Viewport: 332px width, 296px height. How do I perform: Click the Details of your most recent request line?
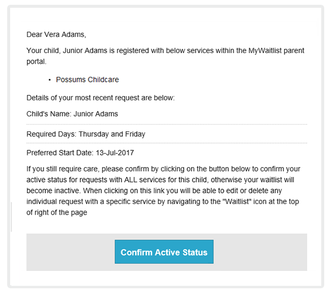click(x=100, y=98)
